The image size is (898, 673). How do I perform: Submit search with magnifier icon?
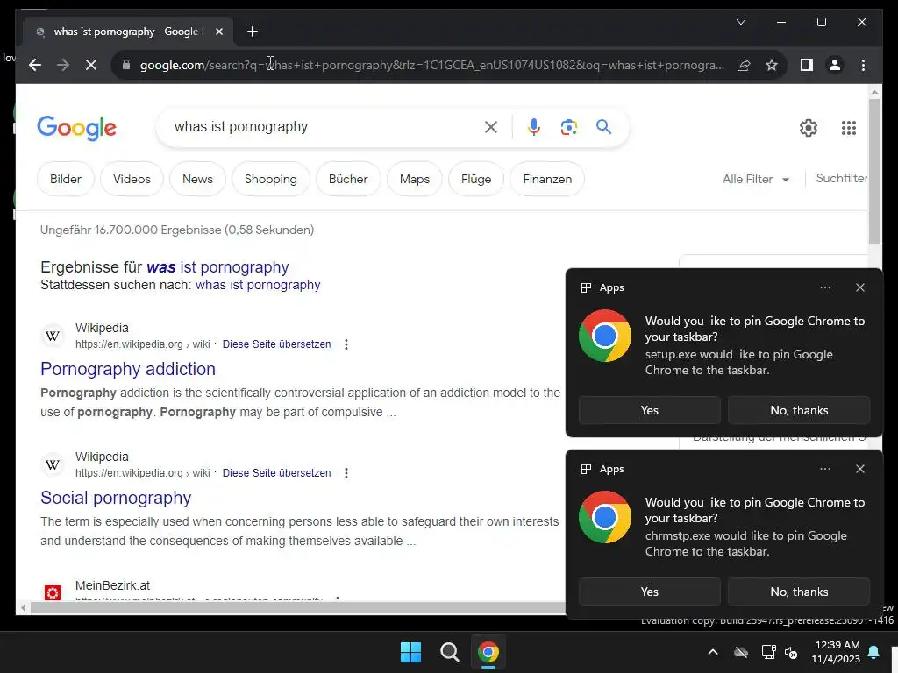[603, 127]
